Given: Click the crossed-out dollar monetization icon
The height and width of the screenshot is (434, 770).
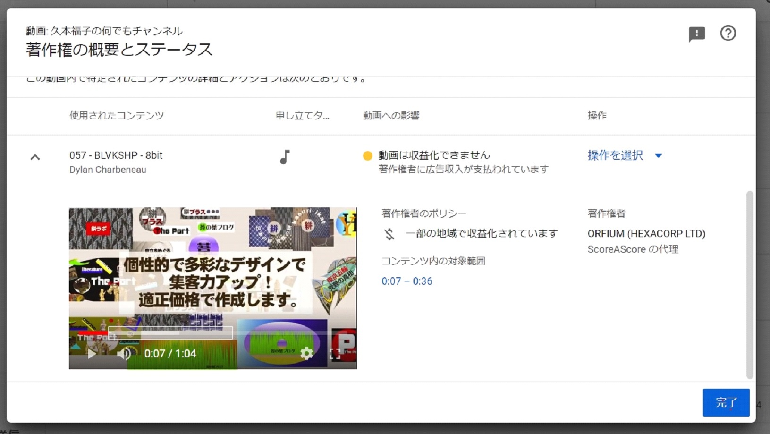Looking at the screenshot, I should 389,234.
